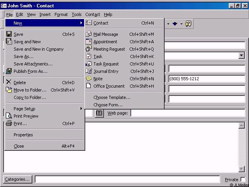The width and height of the screenshot is (249, 187).
Task: Click scroll up arrow in notes area
Action: pos(241,125)
